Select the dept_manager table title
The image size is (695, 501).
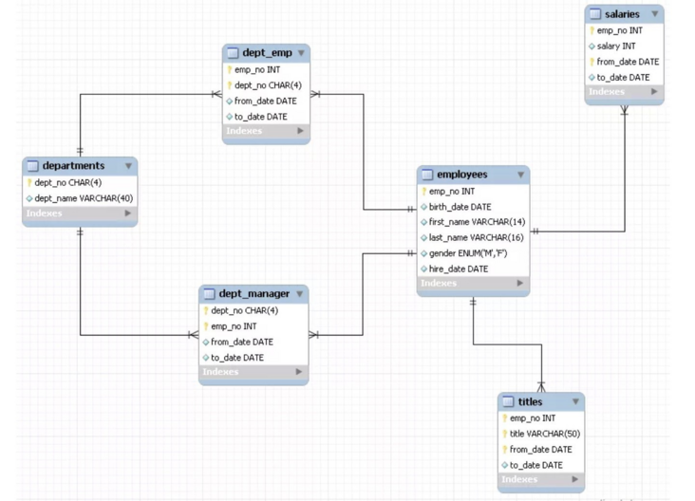tap(254, 294)
